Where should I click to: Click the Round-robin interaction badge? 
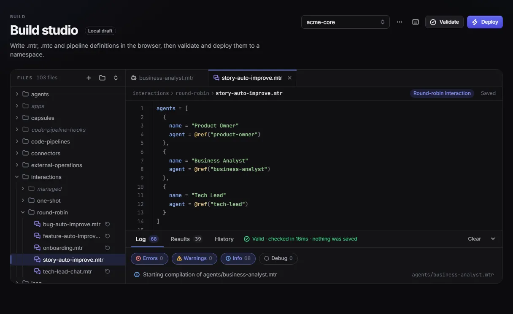tap(442, 93)
